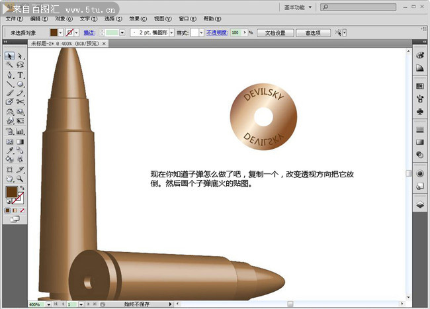Set paint mode to None in toolbox
This screenshot has height=309, width=430.
click(22, 210)
